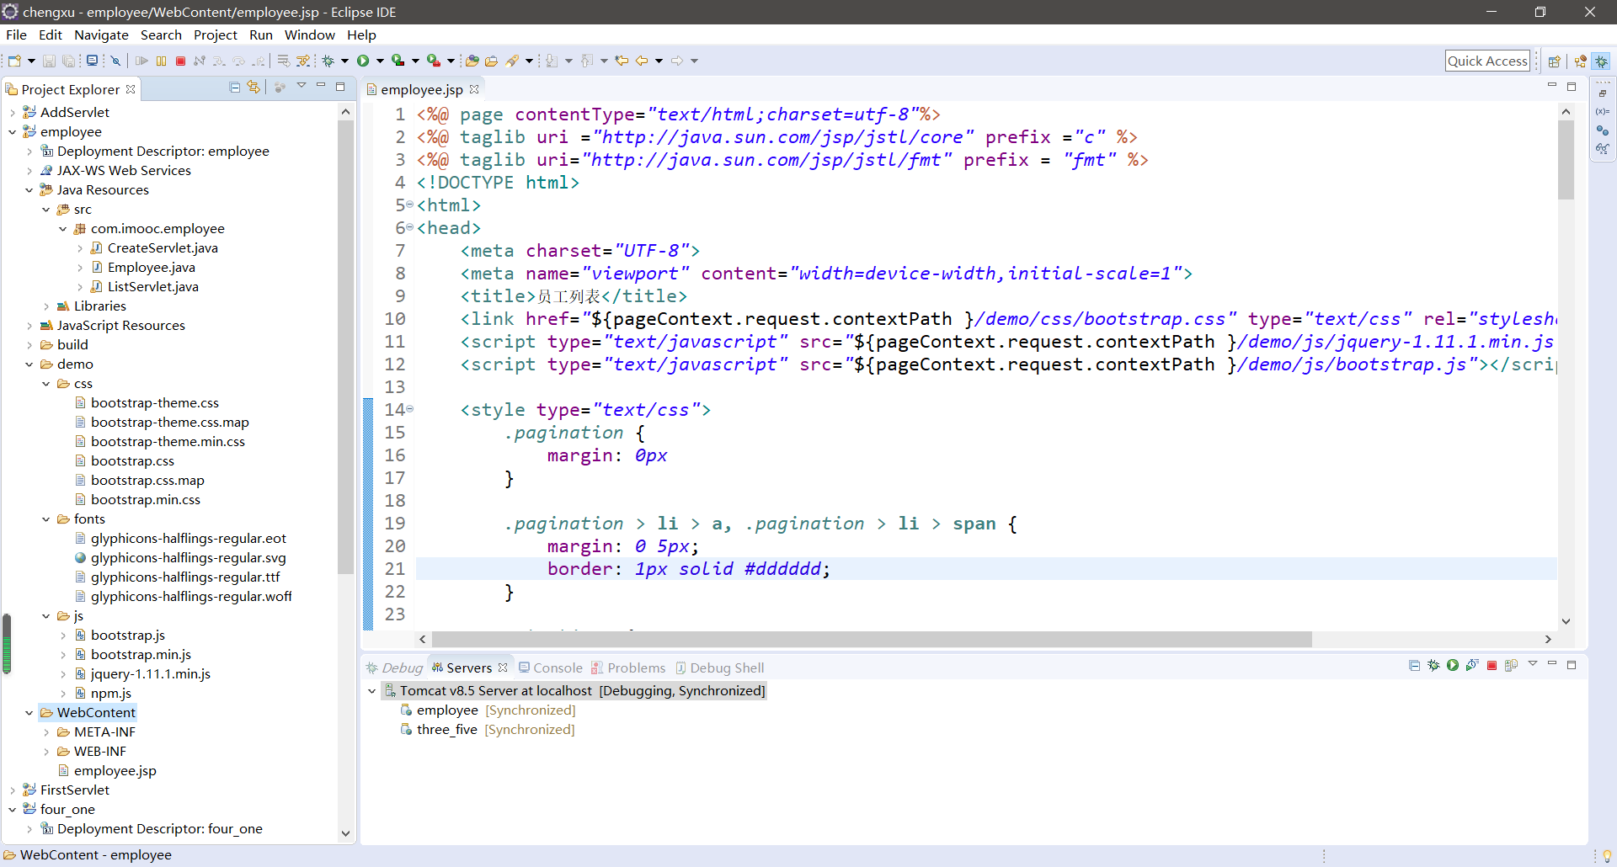This screenshot has width=1617, height=867.
Task: Open the Project Explorer View Menu triangle
Action: click(x=302, y=86)
